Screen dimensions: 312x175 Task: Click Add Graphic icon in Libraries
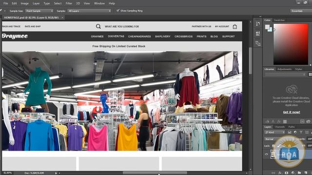click(267, 122)
